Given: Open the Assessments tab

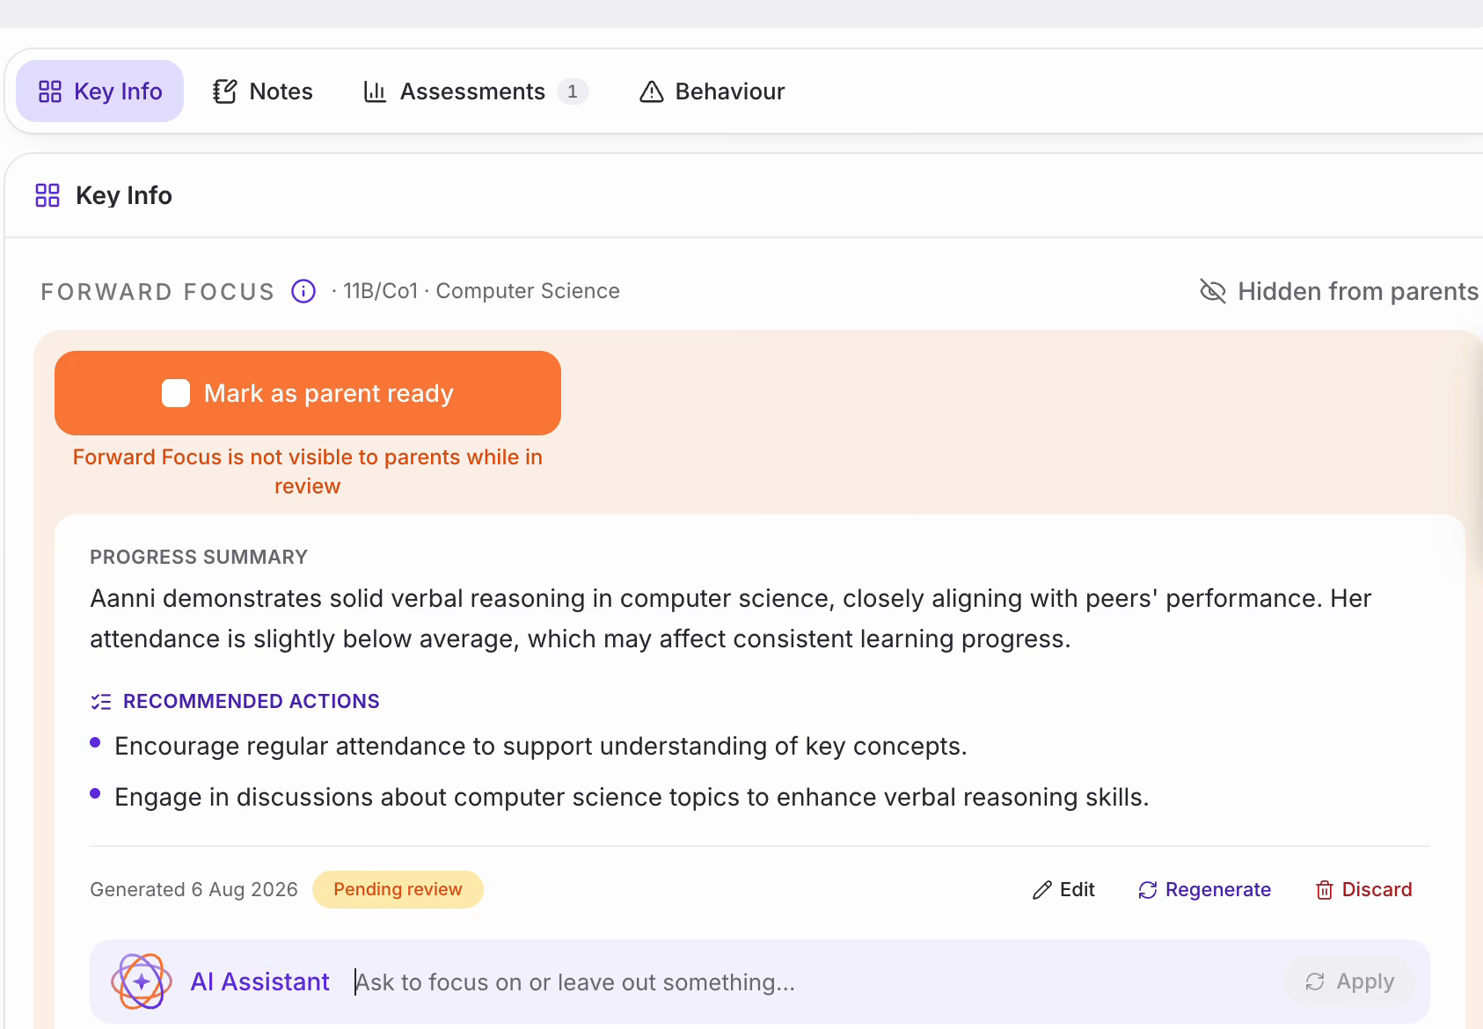Looking at the screenshot, I should point(476,91).
